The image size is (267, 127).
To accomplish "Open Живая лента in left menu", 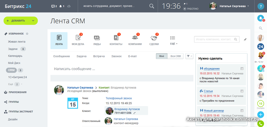I will tap(17, 42).
